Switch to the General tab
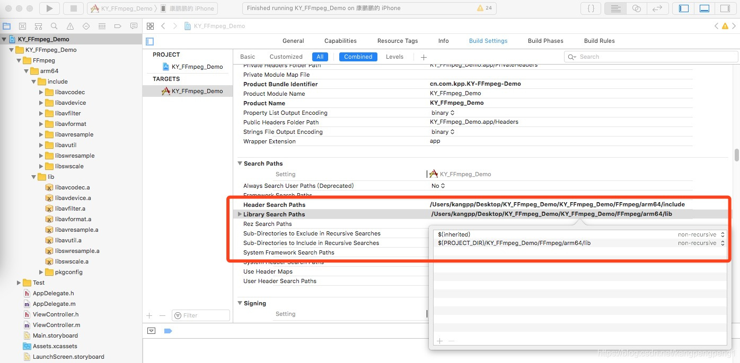The image size is (740, 363). (x=293, y=41)
